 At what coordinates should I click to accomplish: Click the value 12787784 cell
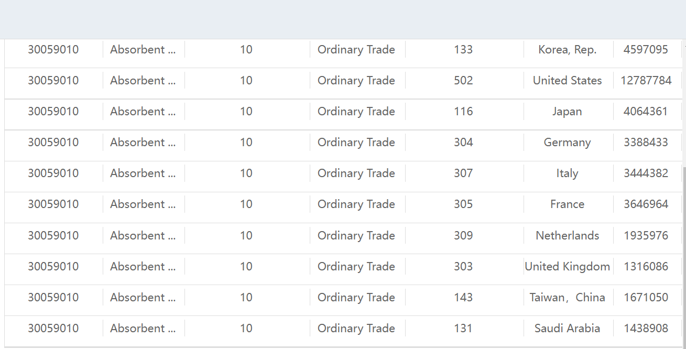click(x=646, y=81)
